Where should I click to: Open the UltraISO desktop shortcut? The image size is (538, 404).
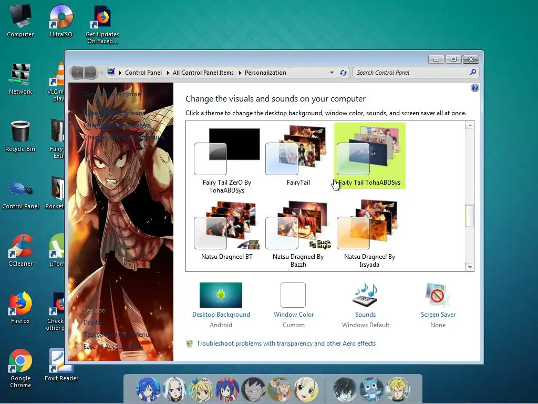click(61, 21)
